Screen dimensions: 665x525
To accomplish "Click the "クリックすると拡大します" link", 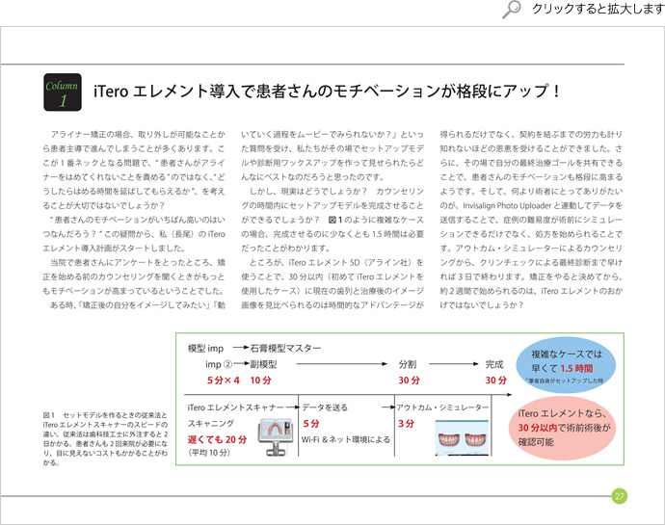I will 598,9.
